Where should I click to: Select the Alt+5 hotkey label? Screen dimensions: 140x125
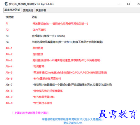pos(9,73)
